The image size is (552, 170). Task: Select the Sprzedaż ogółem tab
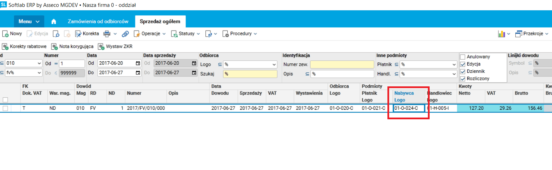pos(160,21)
